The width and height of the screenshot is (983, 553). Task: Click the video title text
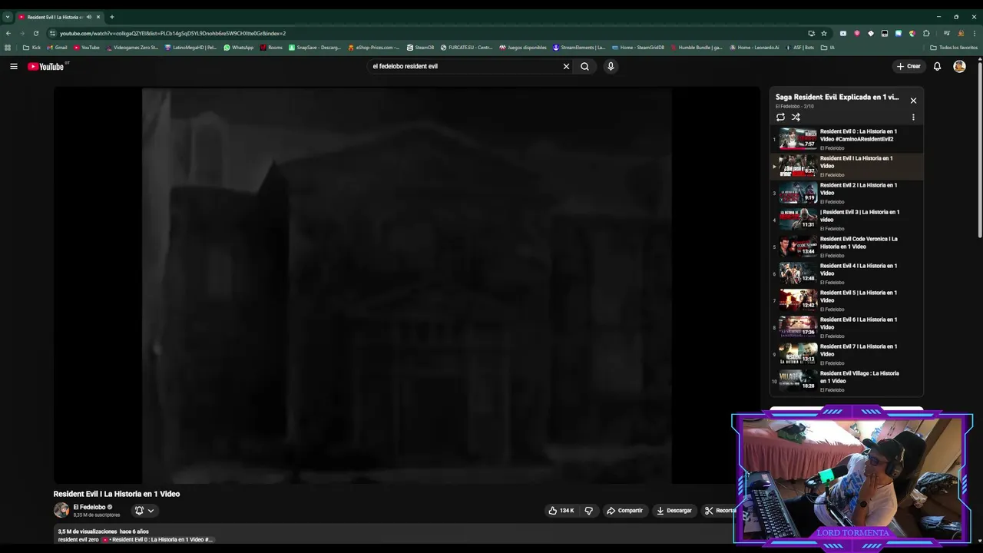tap(117, 494)
